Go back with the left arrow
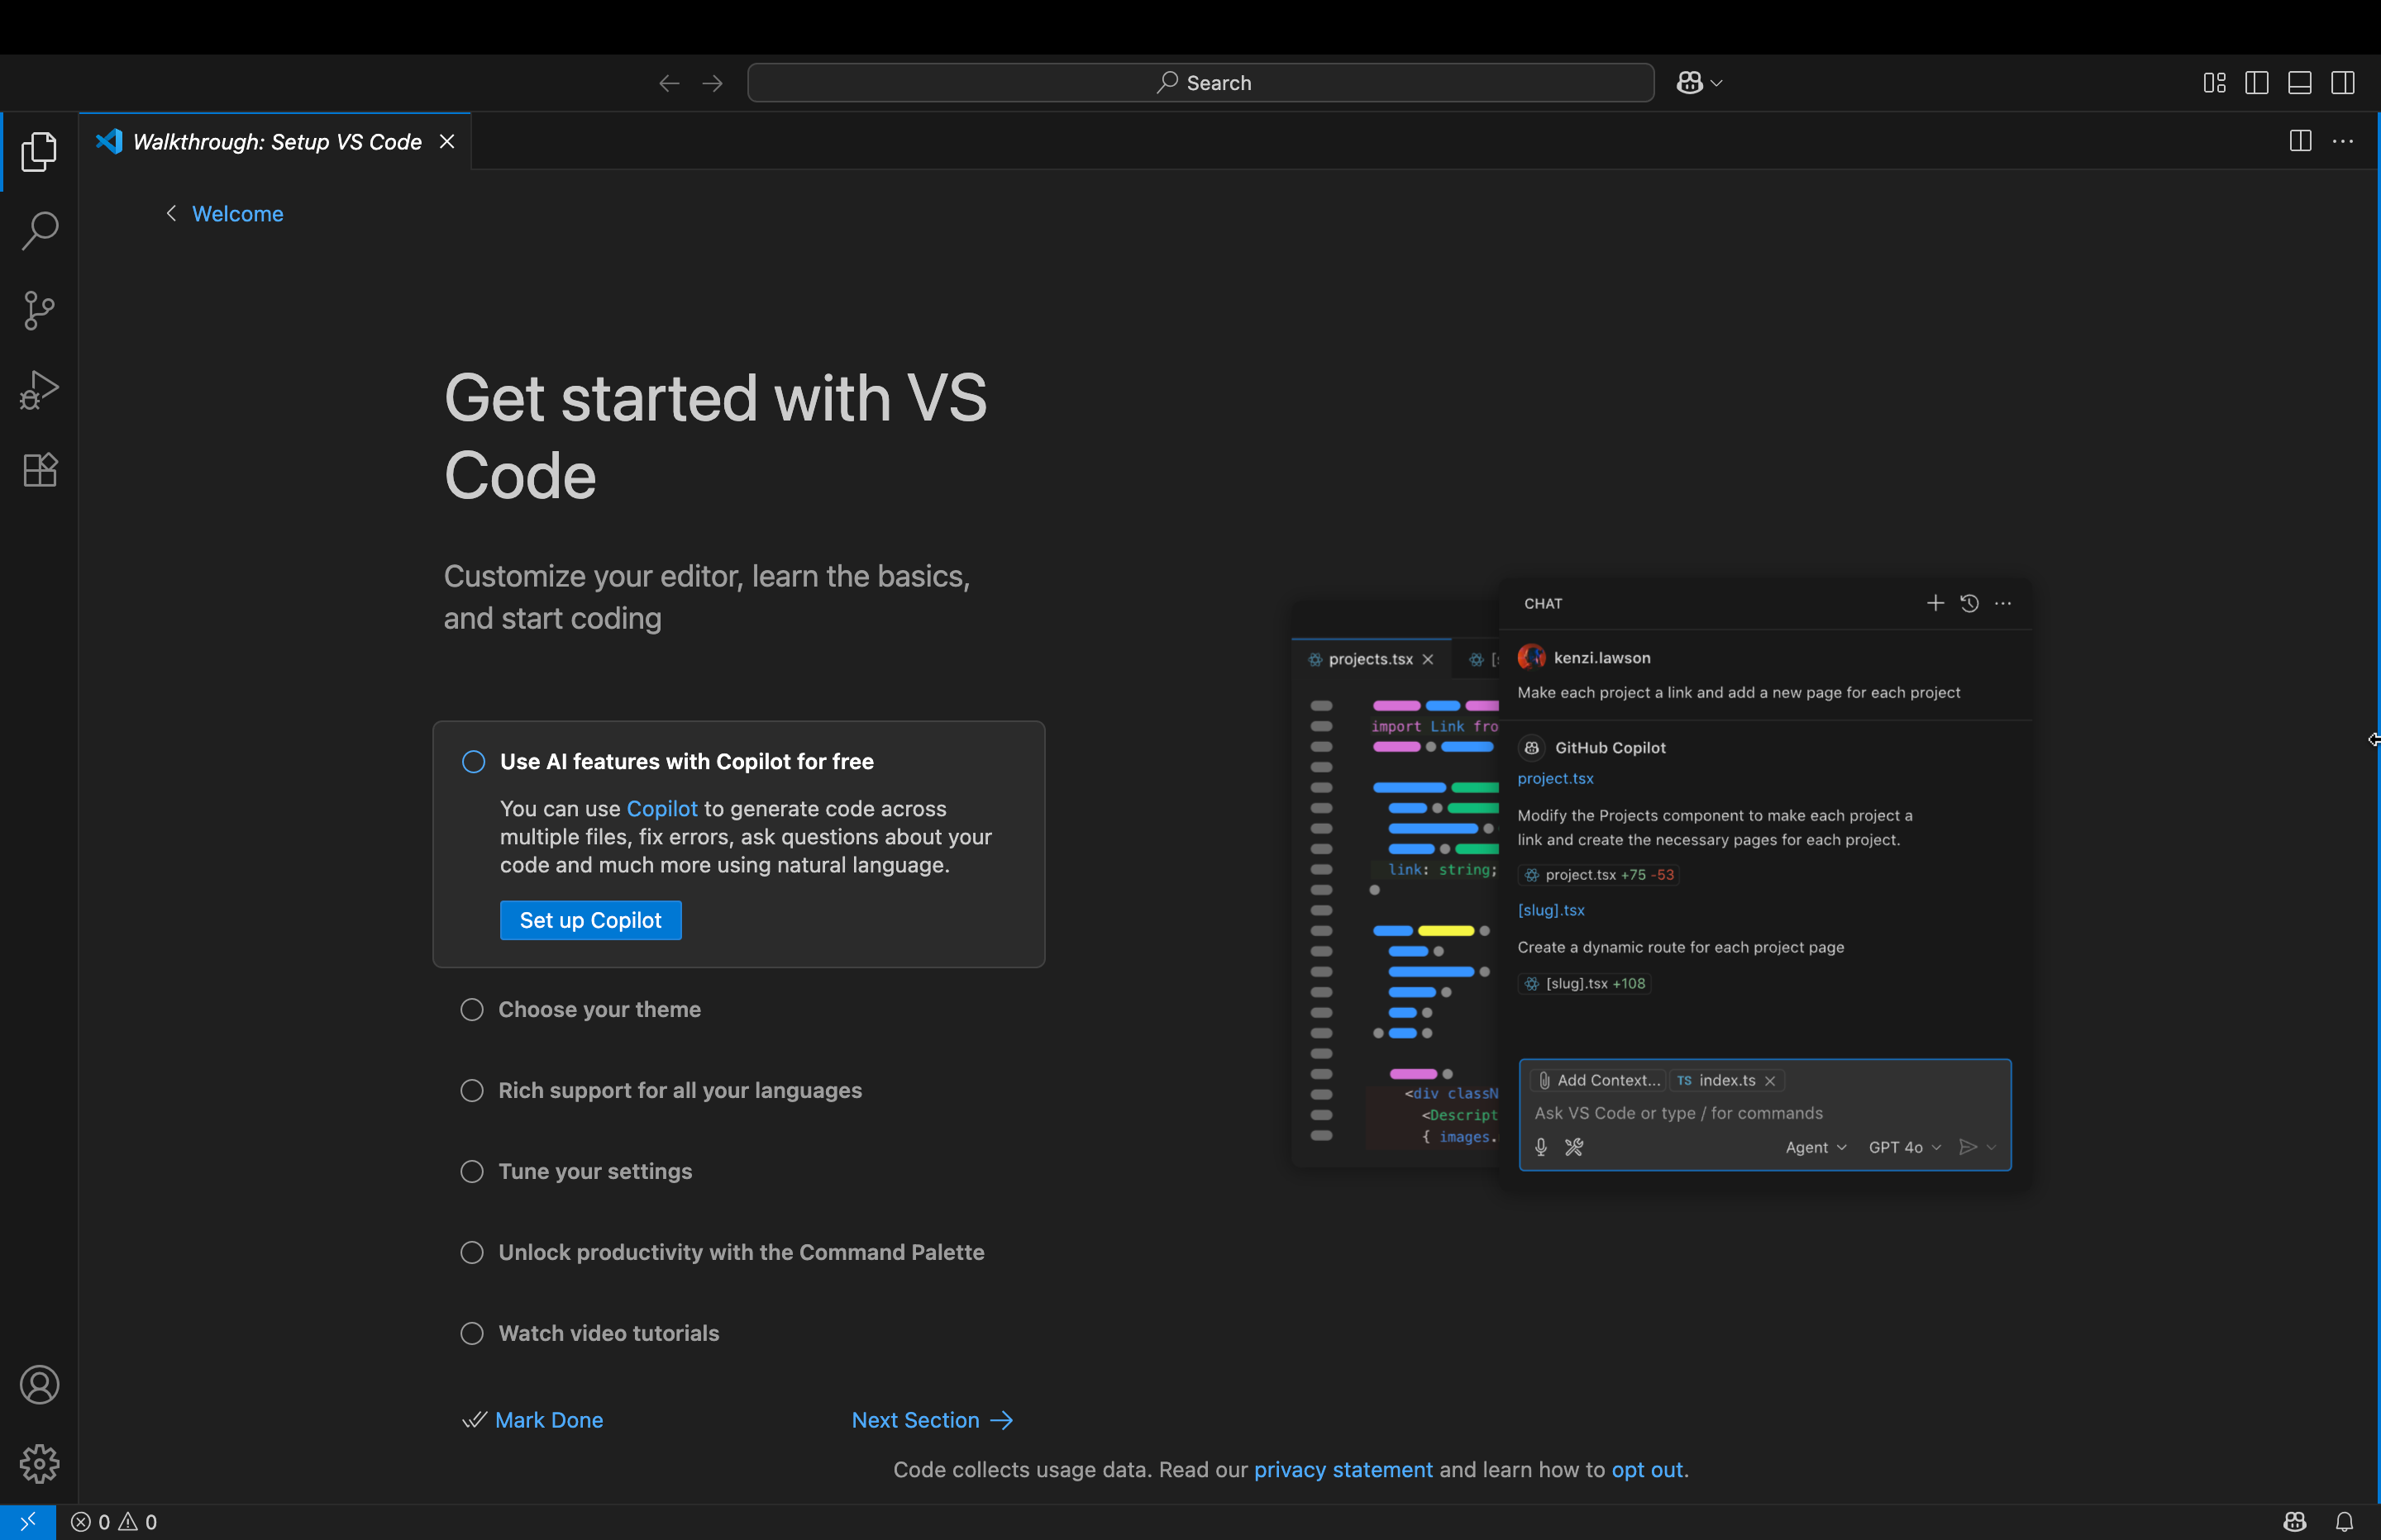2381x1540 pixels. pos(670,83)
